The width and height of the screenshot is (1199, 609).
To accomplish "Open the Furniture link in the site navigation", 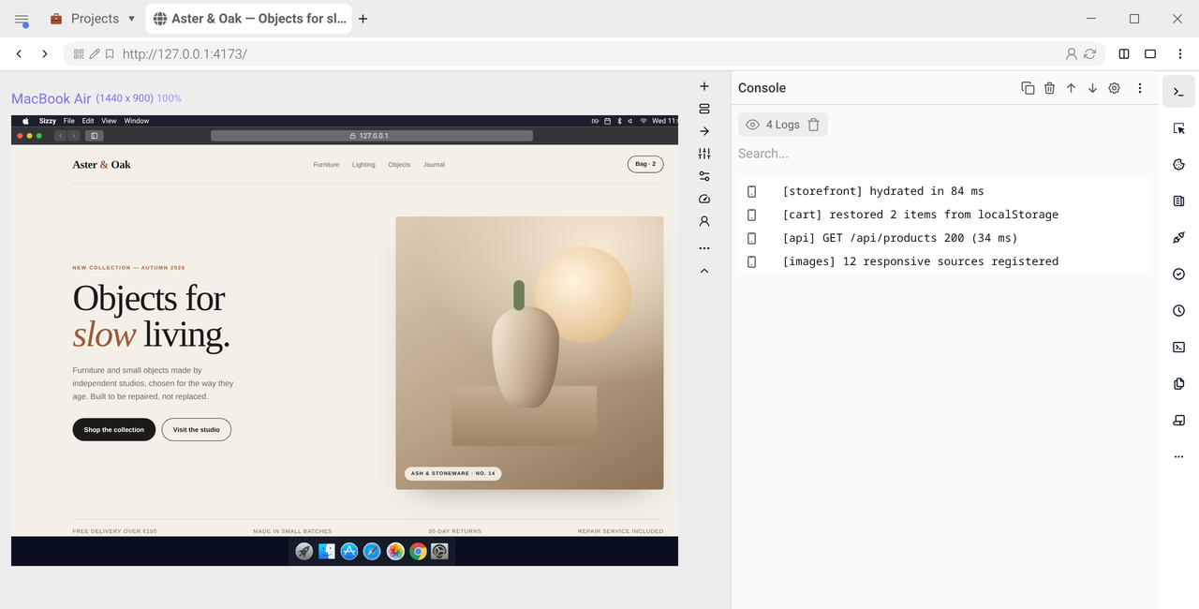I will coord(326,165).
